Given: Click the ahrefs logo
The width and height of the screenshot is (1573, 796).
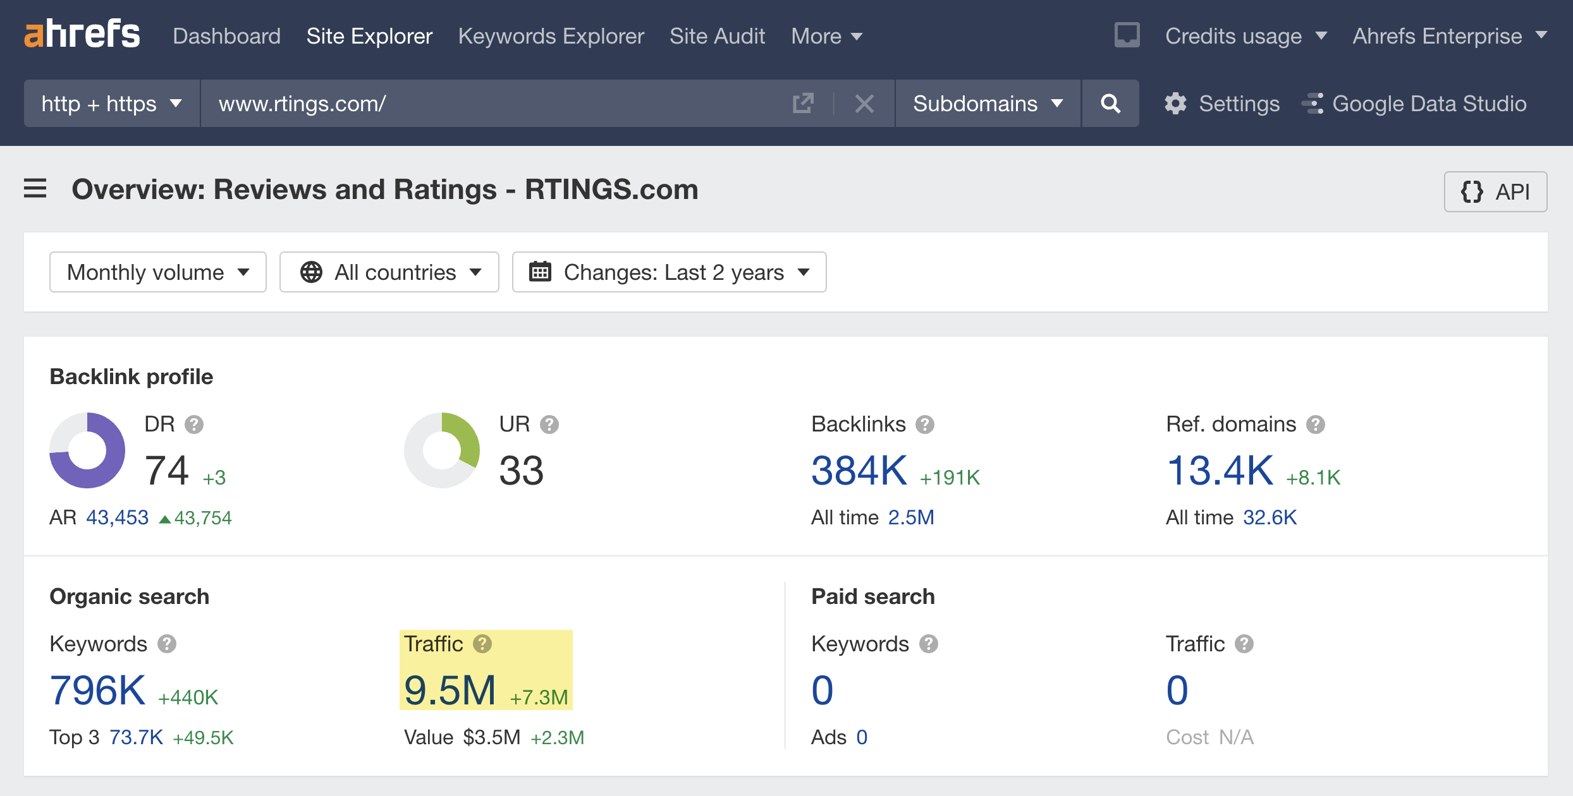Looking at the screenshot, I should click(82, 33).
